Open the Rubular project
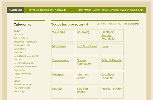 click(x=57, y=89)
